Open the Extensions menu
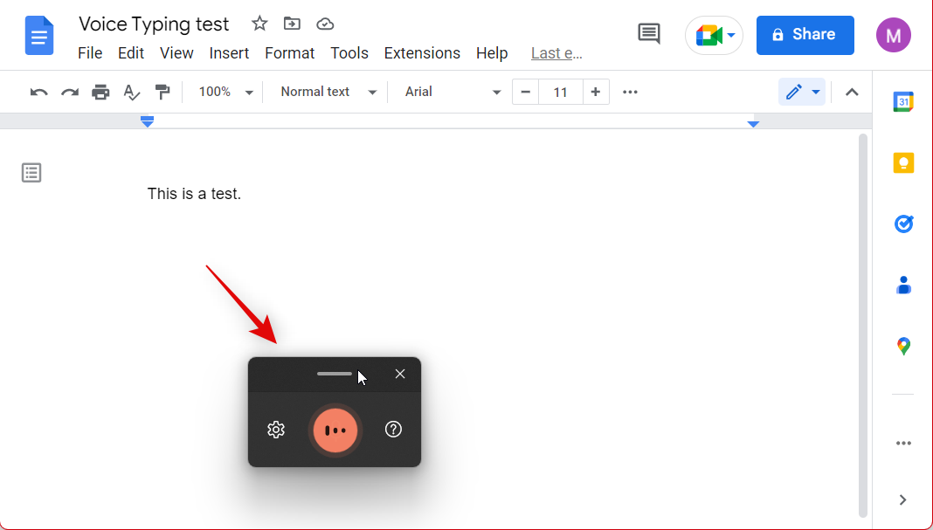The height and width of the screenshot is (530, 933). (x=422, y=53)
